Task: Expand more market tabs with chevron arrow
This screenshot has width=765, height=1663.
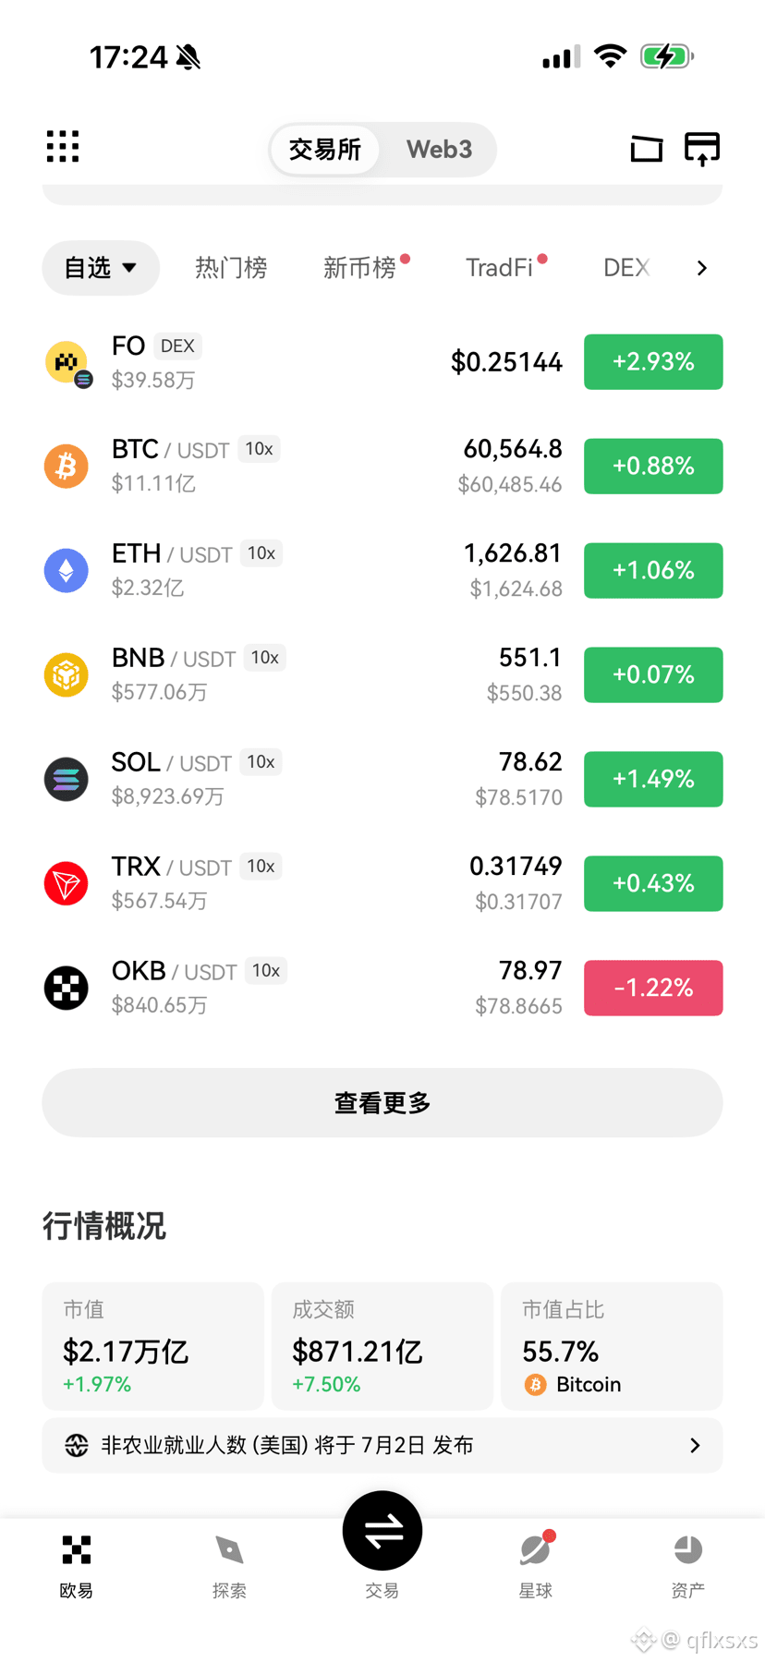Action: coord(702,268)
